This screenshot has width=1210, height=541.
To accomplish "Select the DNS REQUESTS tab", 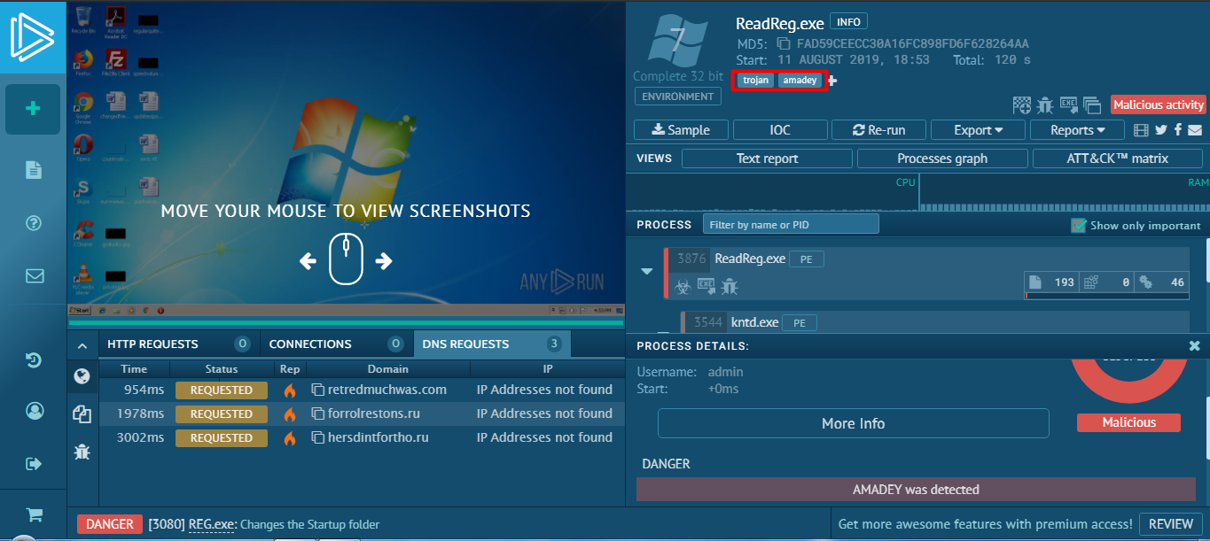I will coord(493,344).
